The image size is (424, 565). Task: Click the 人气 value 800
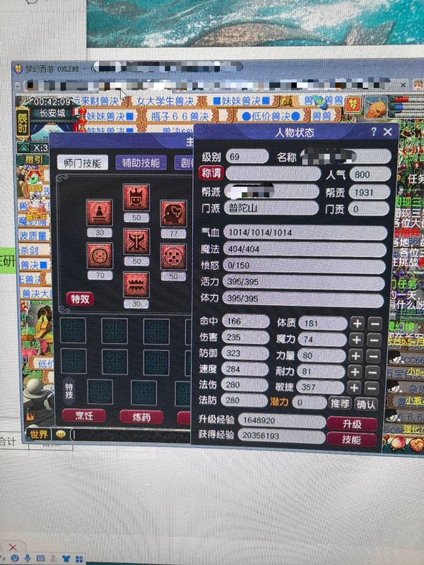point(370,174)
